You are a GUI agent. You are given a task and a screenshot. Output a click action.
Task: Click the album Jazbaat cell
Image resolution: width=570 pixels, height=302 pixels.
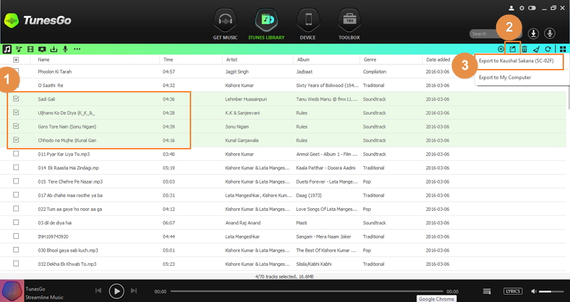[304, 72]
